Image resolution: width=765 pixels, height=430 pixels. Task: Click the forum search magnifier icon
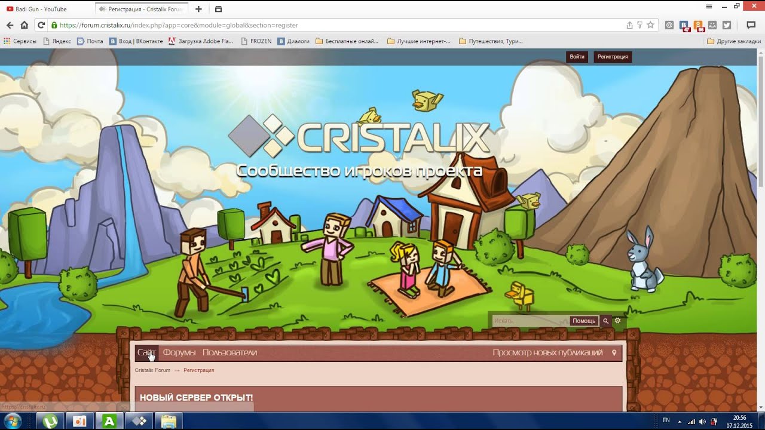pos(605,321)
